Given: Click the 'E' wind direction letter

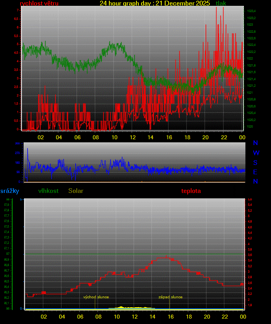Looking at the screenshot, I should (255, 172).
